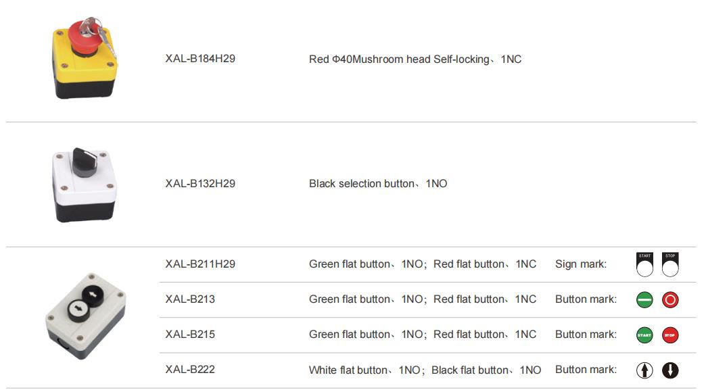The height and width of the screenshot is (392, 706).
Task: Click the green START button mark
Action: pyautogui.click(x=644, y=335)
